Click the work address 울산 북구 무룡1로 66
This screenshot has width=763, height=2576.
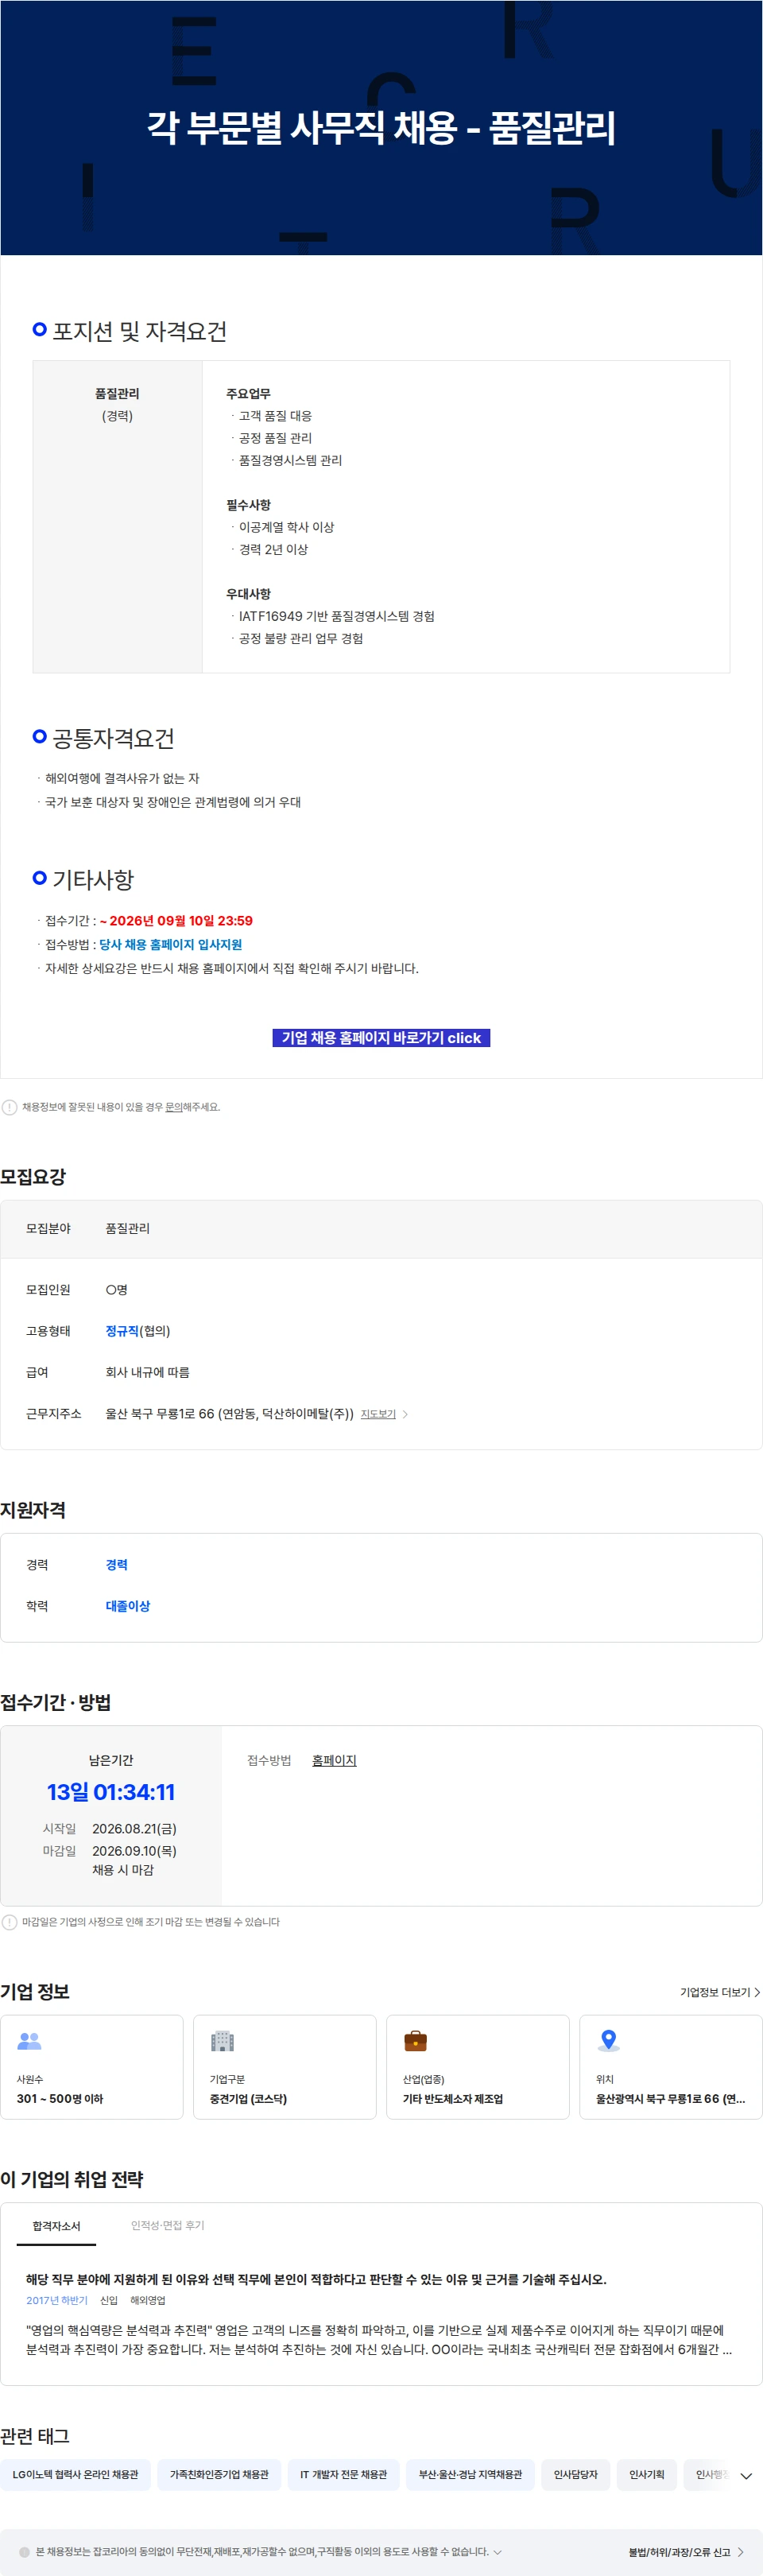(230, 1414)
